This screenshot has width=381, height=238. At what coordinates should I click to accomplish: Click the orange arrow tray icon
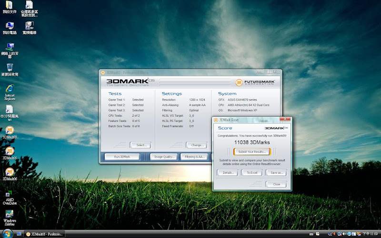[334, 234]
